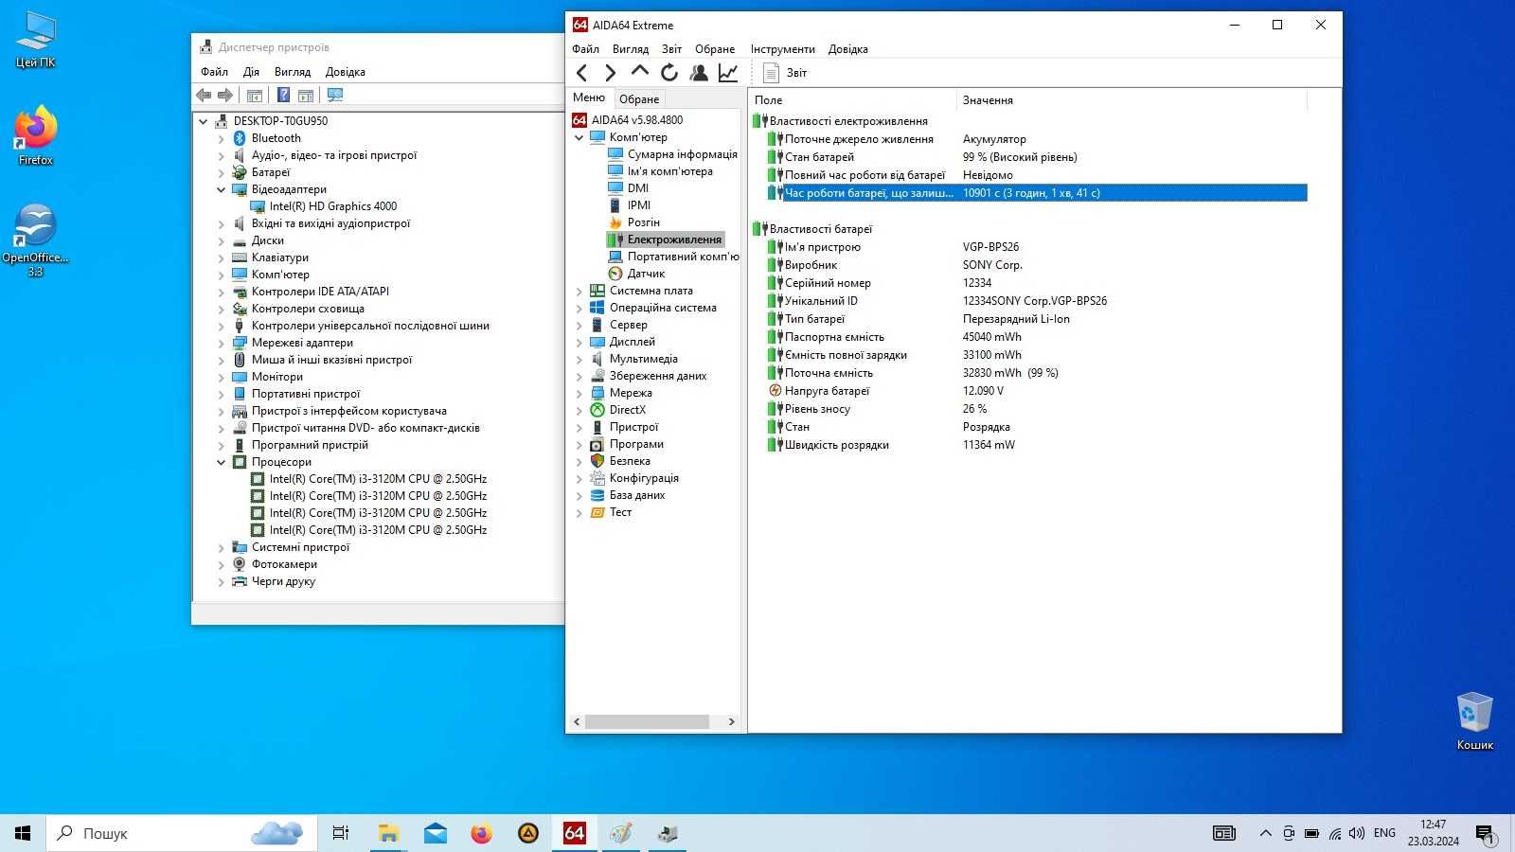Click the volume speaker tray icon
Screen dimensions: 1515x852
(x=1357, y=833)
